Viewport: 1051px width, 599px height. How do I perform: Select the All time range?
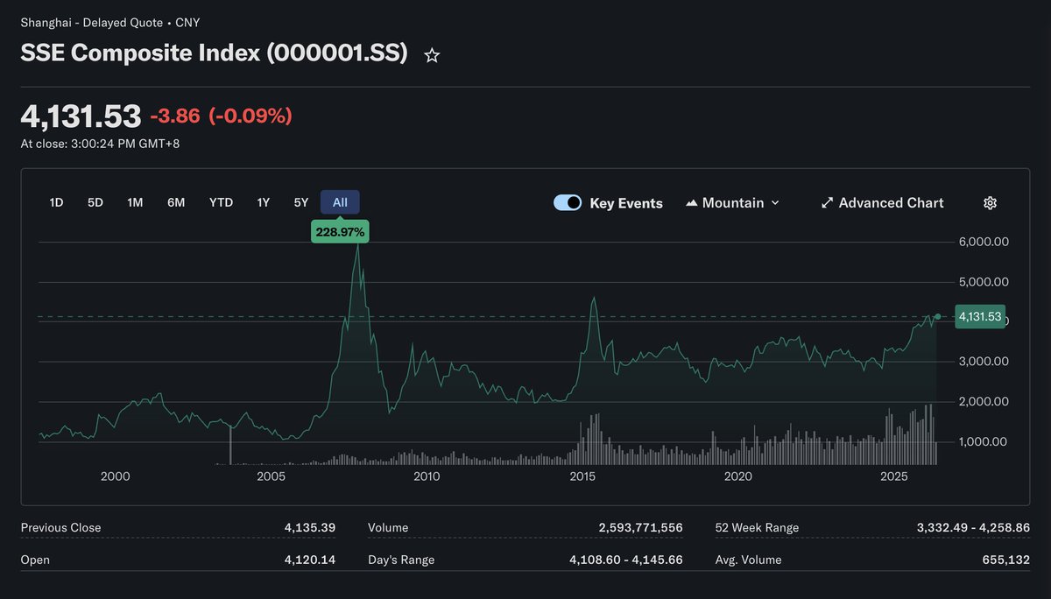[340, 202]
